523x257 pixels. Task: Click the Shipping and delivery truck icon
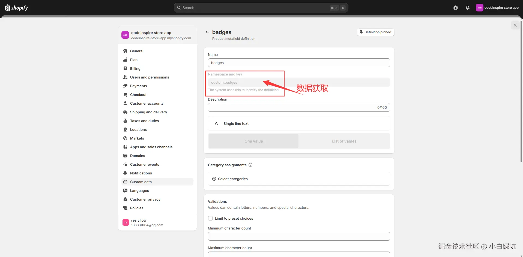coord(125,112)
